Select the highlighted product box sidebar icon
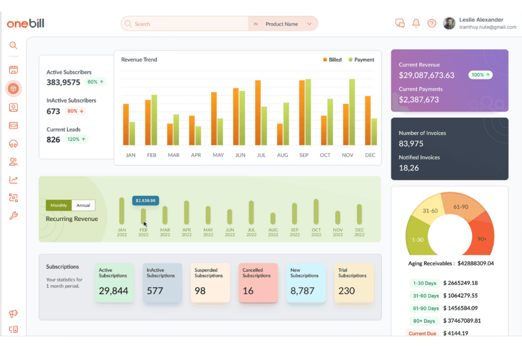 [13, 88]
